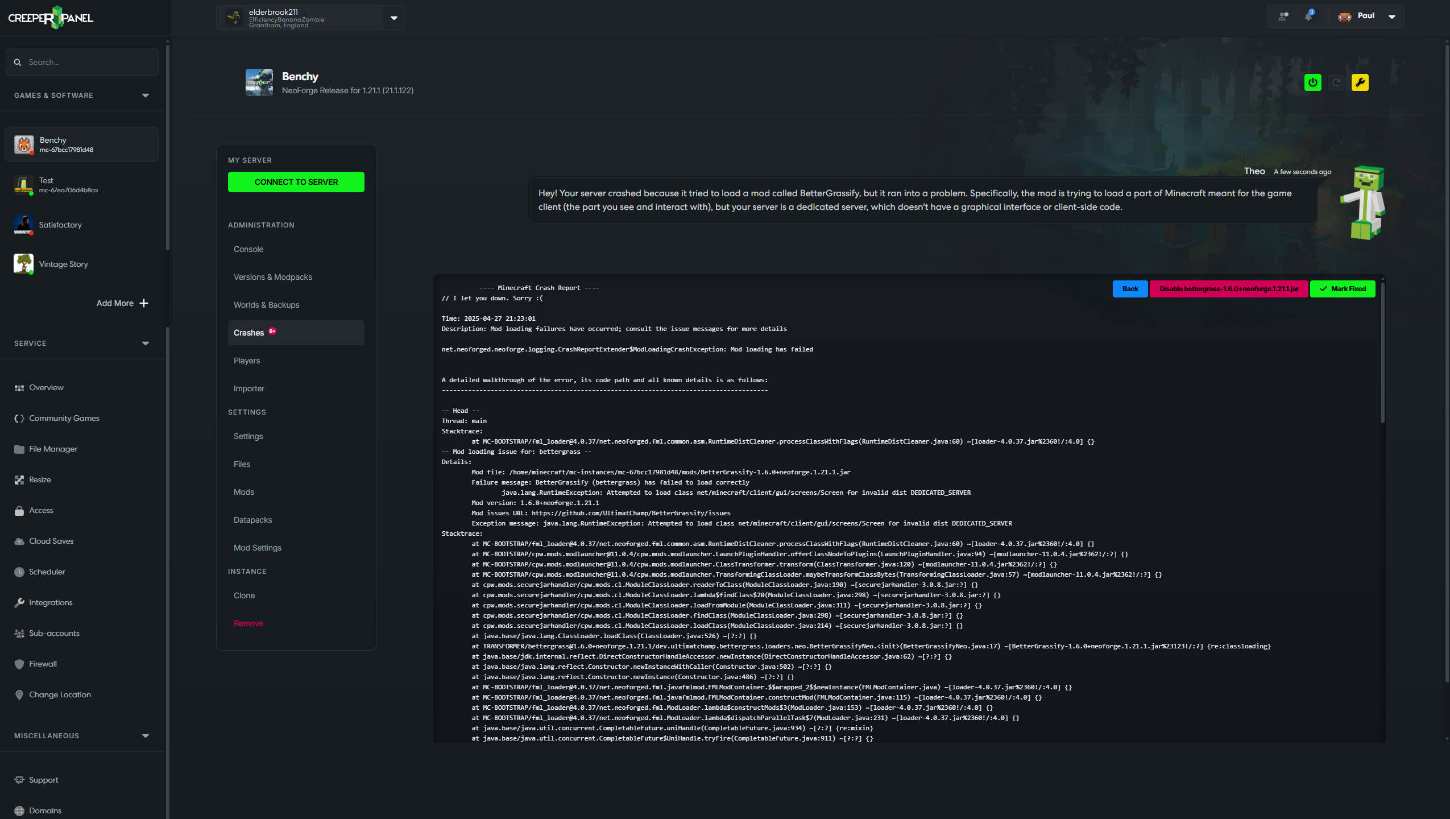
Task: Click the Benchy server avatar in sidebar
Action: click(24, 144)
